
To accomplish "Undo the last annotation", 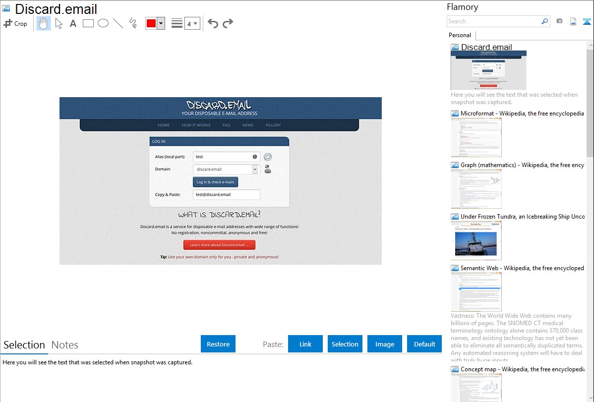I will [x=213, y=23].
